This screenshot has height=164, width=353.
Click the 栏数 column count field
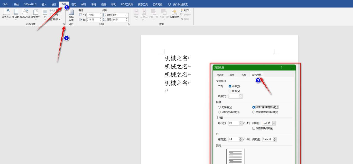point(234,96)
